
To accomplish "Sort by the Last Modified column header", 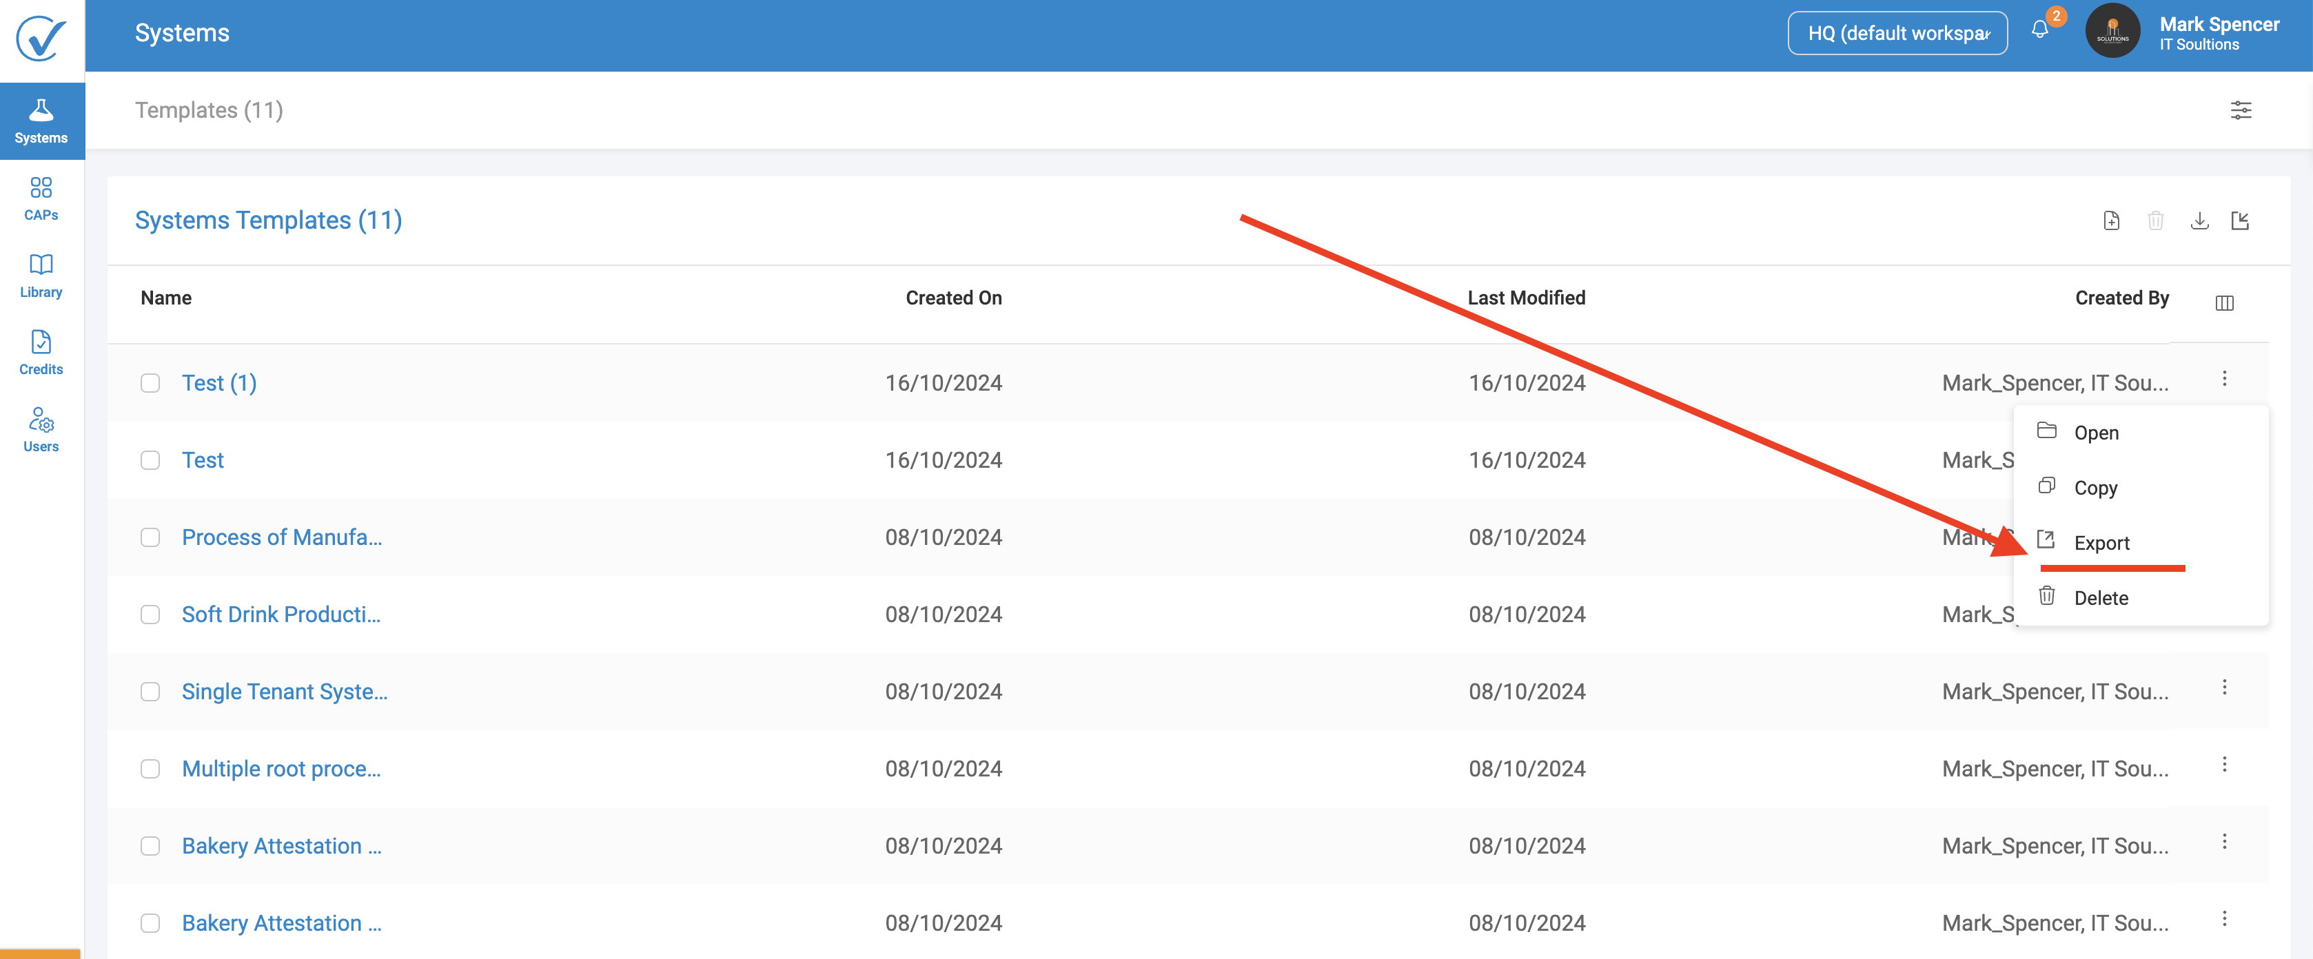I will [1527, 298].
